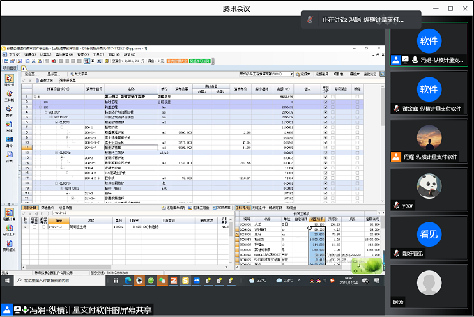Collapse tree node 102 in row 3
The height and width of the screenshot is (317, 474).
(x=40, y=107)
